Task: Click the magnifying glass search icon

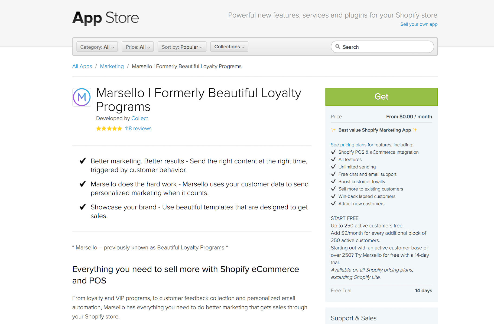Action: (338, 47)
